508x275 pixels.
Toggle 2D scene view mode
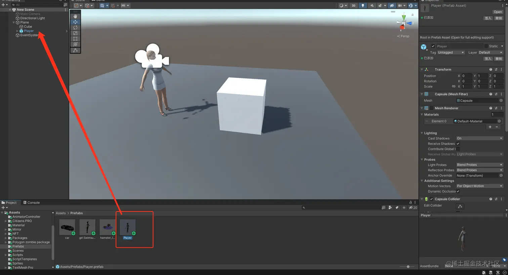(353, 5)
